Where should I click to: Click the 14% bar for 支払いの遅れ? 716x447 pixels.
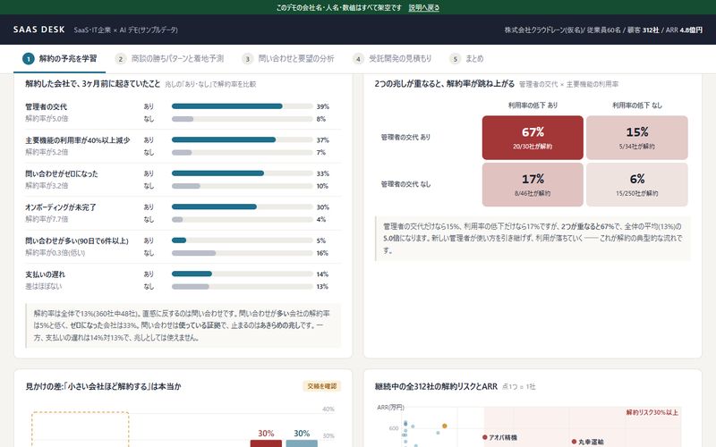tap(192, 274)
